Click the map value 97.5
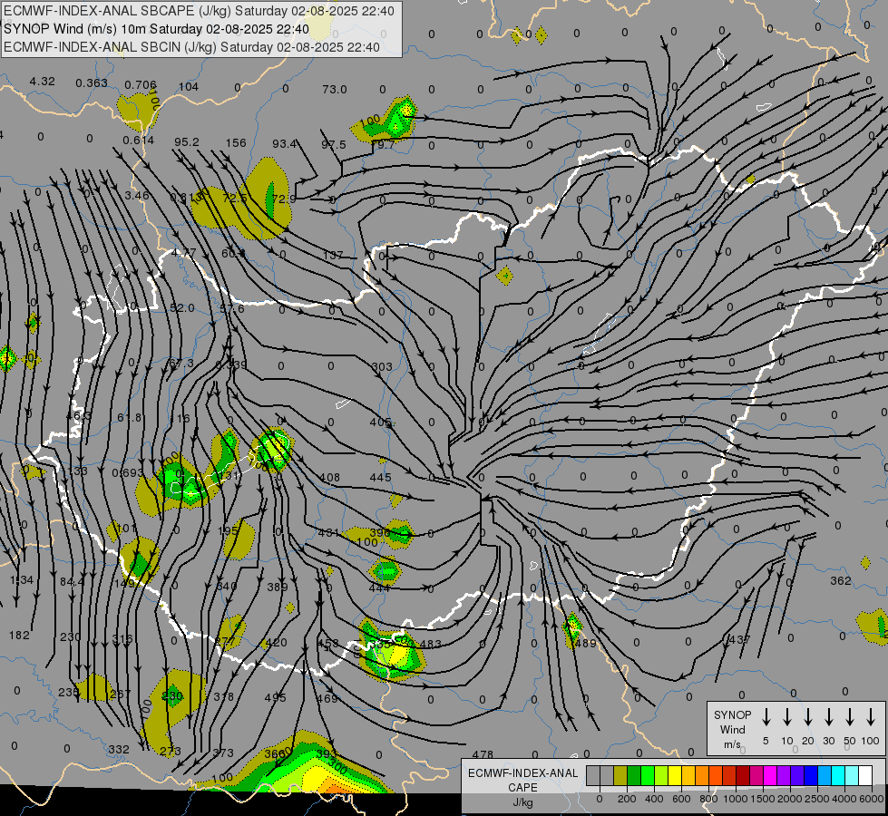Image resolution: width=888 pixels, height=816 pixels. click(334, 145)
